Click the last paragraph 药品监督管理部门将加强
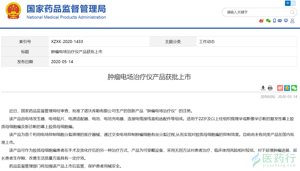 (x=66, y=166)
